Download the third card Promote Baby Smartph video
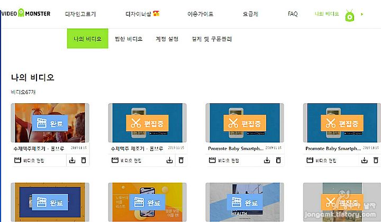The image size is (381, 222). tap(267, 160)
